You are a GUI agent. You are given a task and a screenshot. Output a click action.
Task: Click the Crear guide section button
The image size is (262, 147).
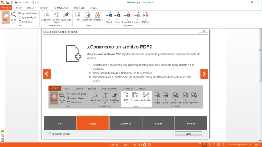[92, 123]
